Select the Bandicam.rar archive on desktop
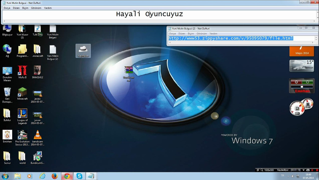The image size is (319, 180). click(129, 74)
